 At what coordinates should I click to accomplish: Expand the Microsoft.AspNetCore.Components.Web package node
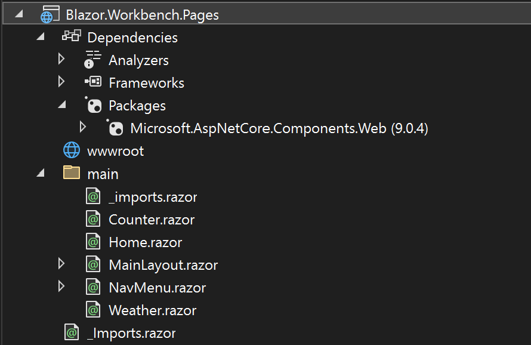click(x=82, y=127)
